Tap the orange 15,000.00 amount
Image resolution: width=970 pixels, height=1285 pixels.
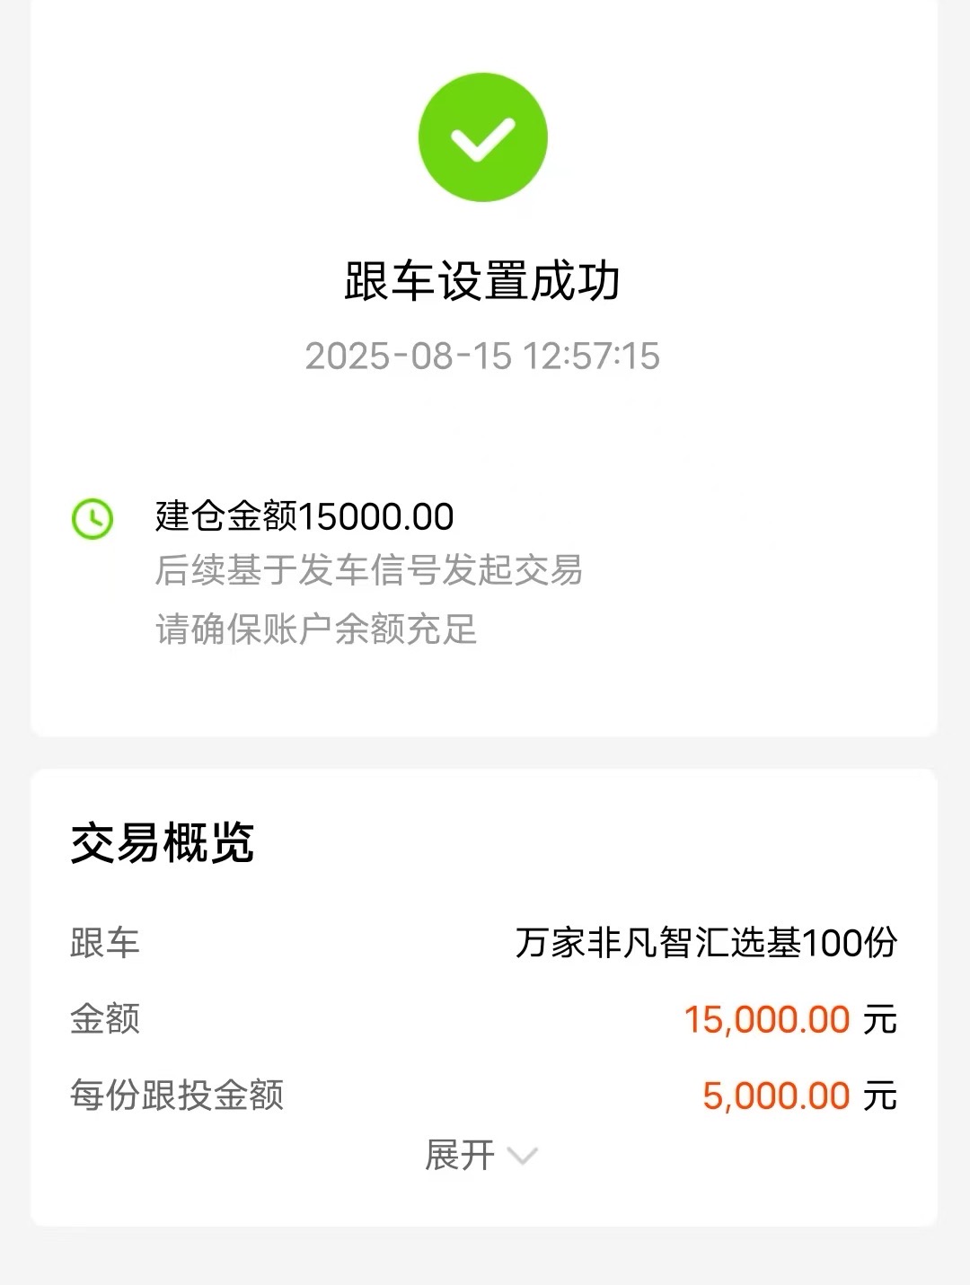tap(767, 1020)
